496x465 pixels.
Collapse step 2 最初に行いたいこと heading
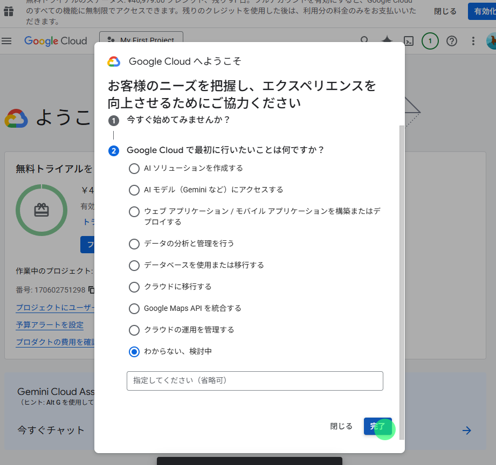pyautogui.click(x=225, y=150)
